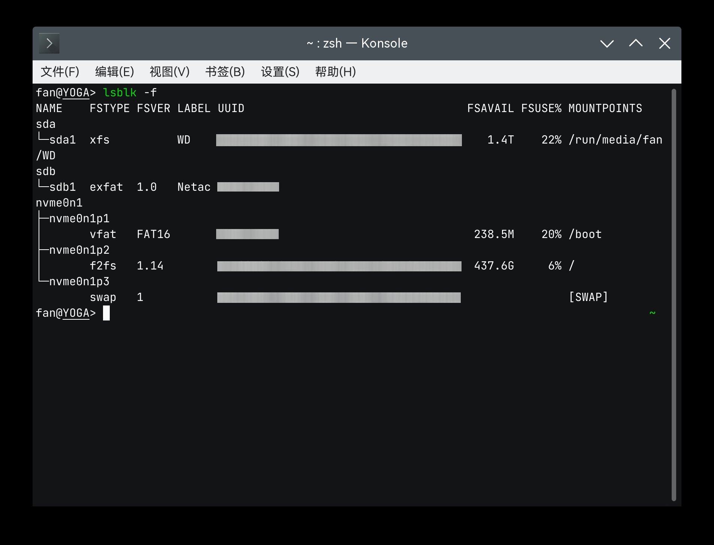Click the FSAVAIL column header
The image size is (714, 545).
tap(490, 108)
